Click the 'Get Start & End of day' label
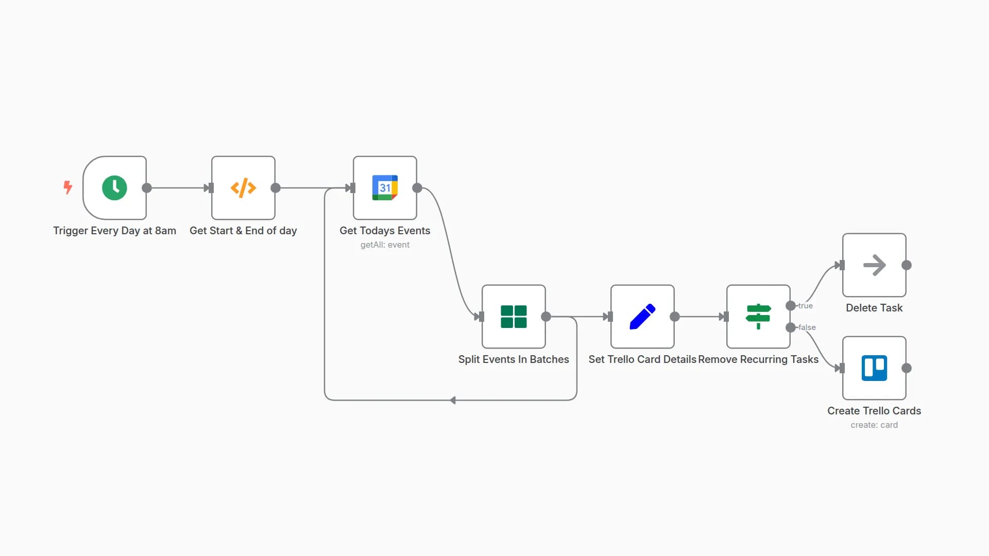 click(243, 231)
